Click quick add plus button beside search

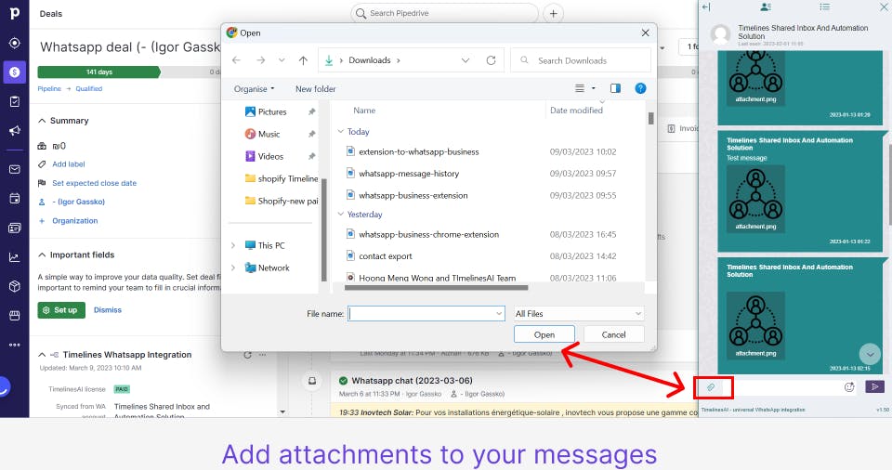click(x=554, y=13)
